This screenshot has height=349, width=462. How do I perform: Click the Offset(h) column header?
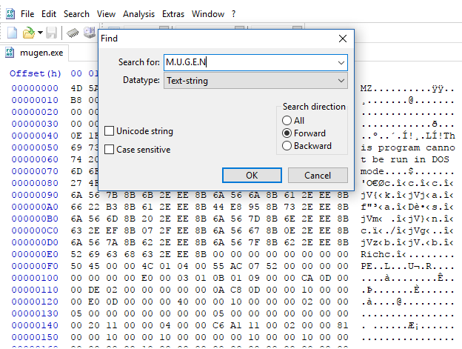(x=36, y=73)
